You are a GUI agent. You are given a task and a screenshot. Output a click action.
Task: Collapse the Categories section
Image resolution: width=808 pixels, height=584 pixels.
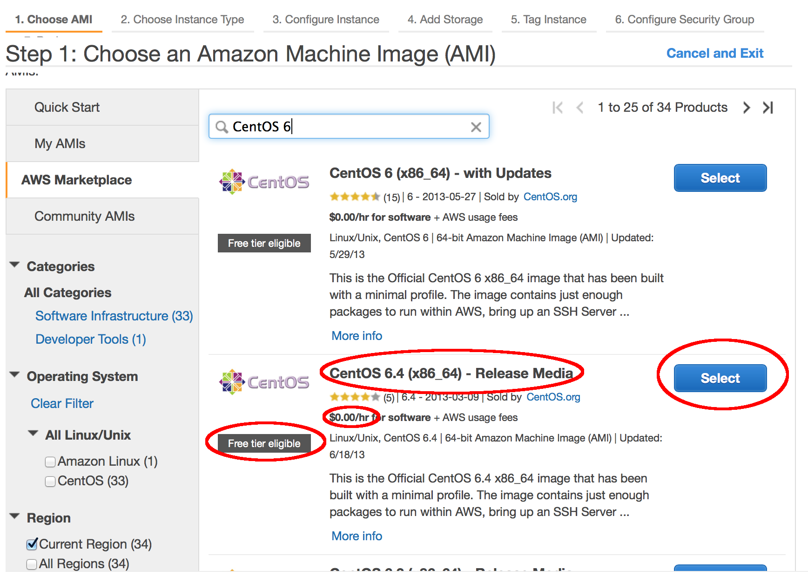click(x=14, y=265)
